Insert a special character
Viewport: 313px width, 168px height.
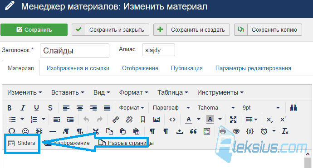tap(12, 131)
